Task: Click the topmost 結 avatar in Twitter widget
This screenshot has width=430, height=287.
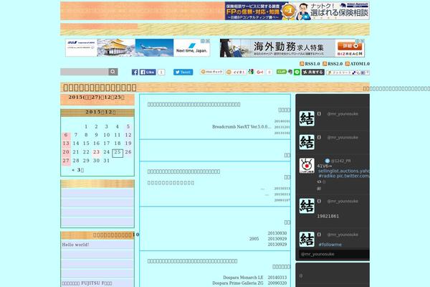Action: (x=307, y=118)
